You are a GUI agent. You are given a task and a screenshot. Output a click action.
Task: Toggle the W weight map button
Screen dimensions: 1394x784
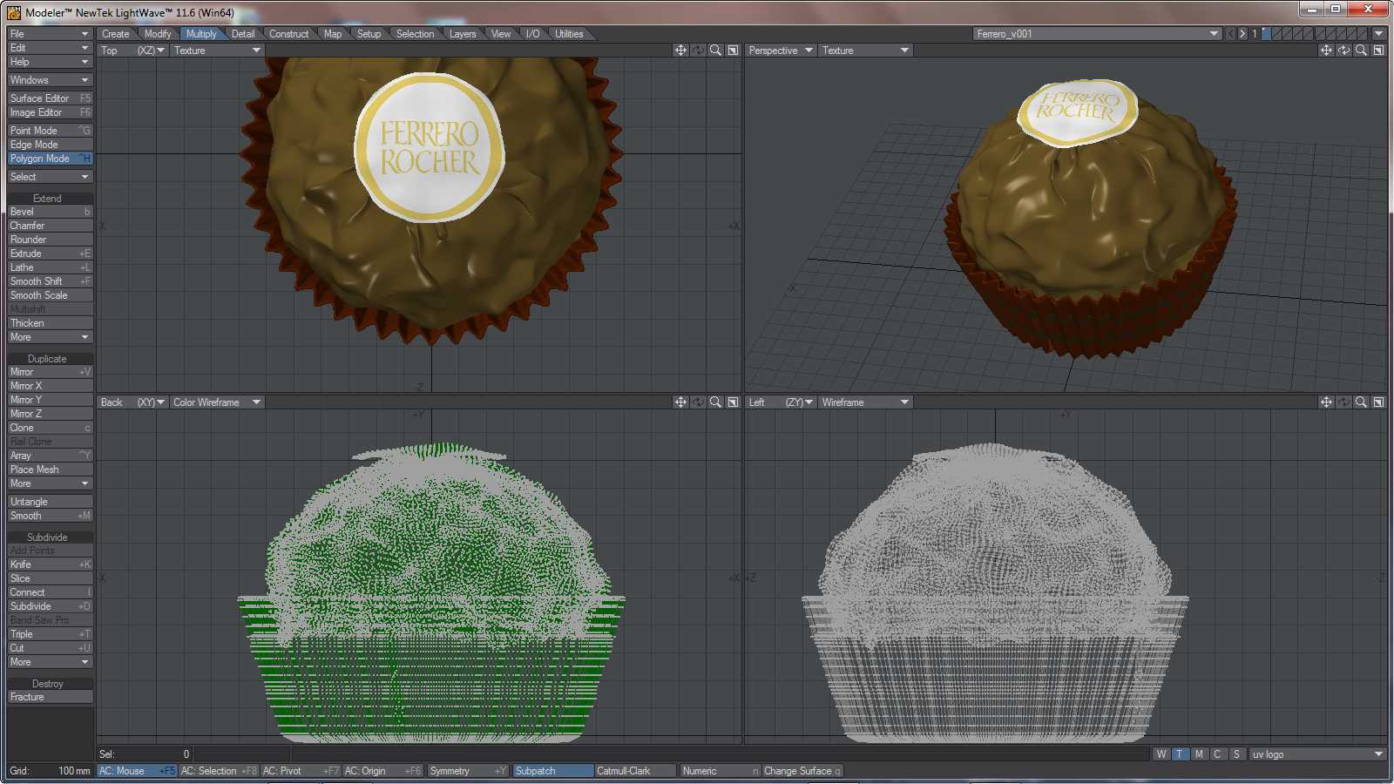point(1161,754)
